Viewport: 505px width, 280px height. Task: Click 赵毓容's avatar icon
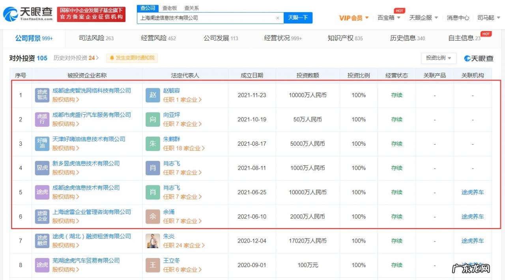(153, 95)
